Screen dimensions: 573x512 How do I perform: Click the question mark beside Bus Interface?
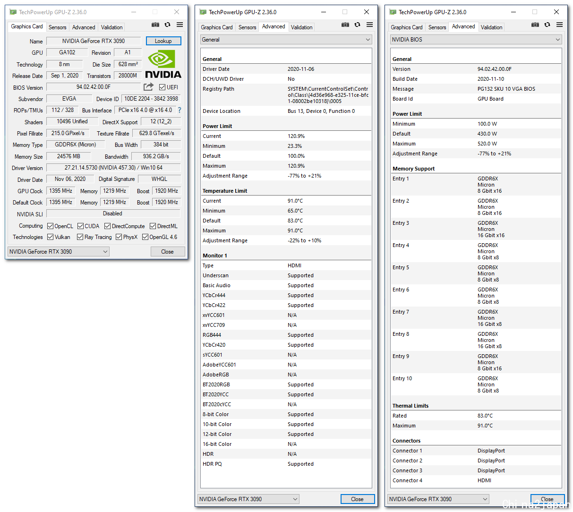(180, 110)
